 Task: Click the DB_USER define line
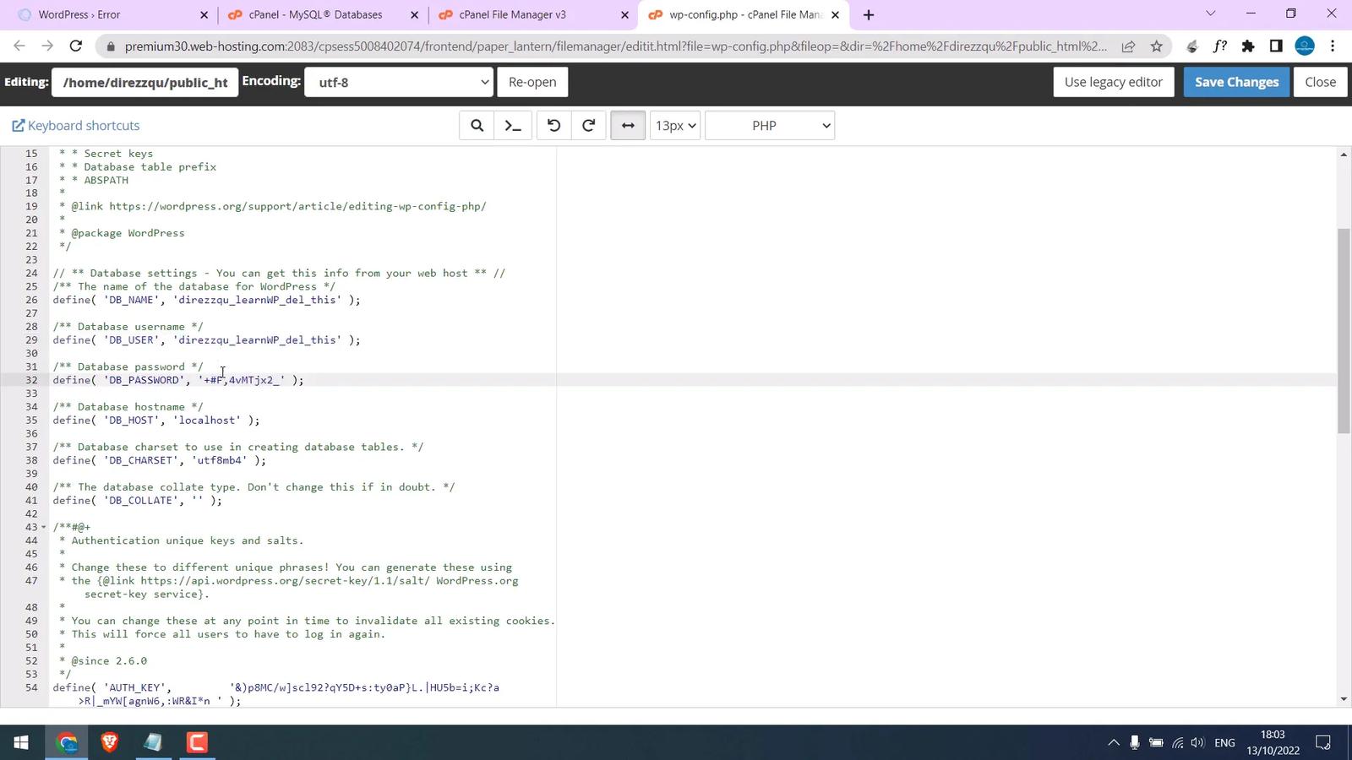tap(206, 340)
